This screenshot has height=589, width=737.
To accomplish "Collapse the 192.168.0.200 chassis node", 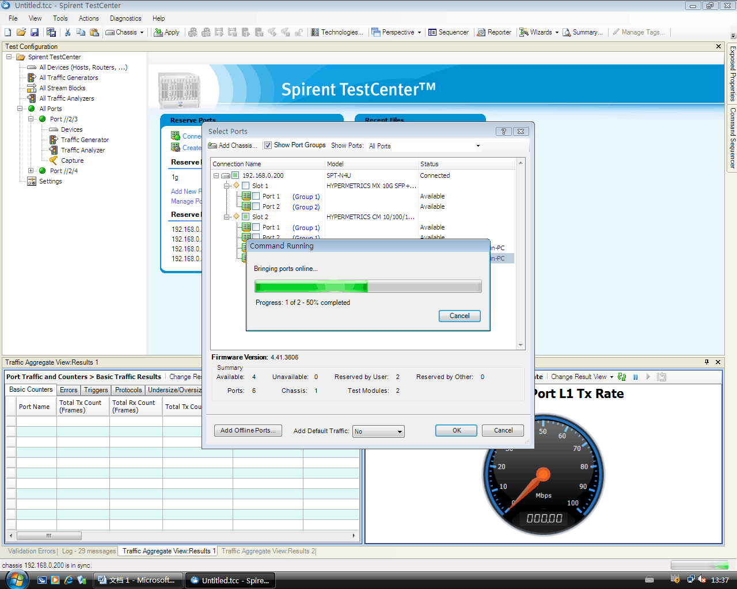I will 216,175.
